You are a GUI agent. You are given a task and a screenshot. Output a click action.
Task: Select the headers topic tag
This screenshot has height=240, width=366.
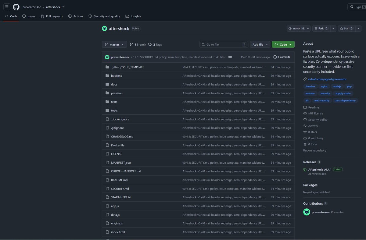coord(310,86)
